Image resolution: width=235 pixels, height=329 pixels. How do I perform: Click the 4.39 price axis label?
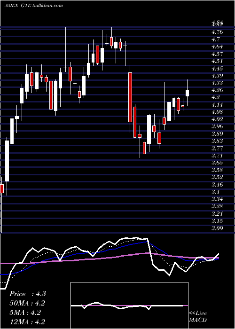coord(218,76)
